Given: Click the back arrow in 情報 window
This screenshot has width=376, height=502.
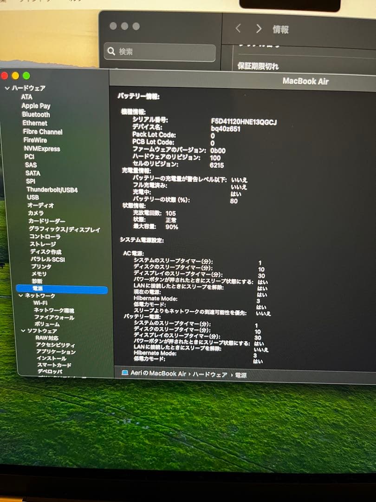Looking at the screenshot, I should pyautogui.click(x=238, y=29).
